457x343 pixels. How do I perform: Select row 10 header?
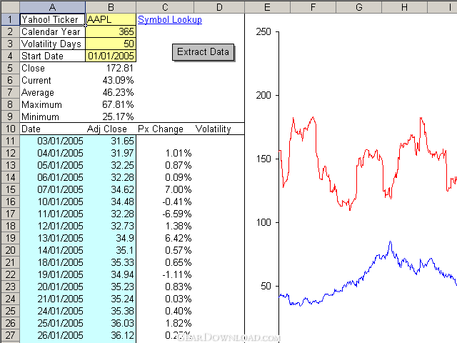pos(9,129)
